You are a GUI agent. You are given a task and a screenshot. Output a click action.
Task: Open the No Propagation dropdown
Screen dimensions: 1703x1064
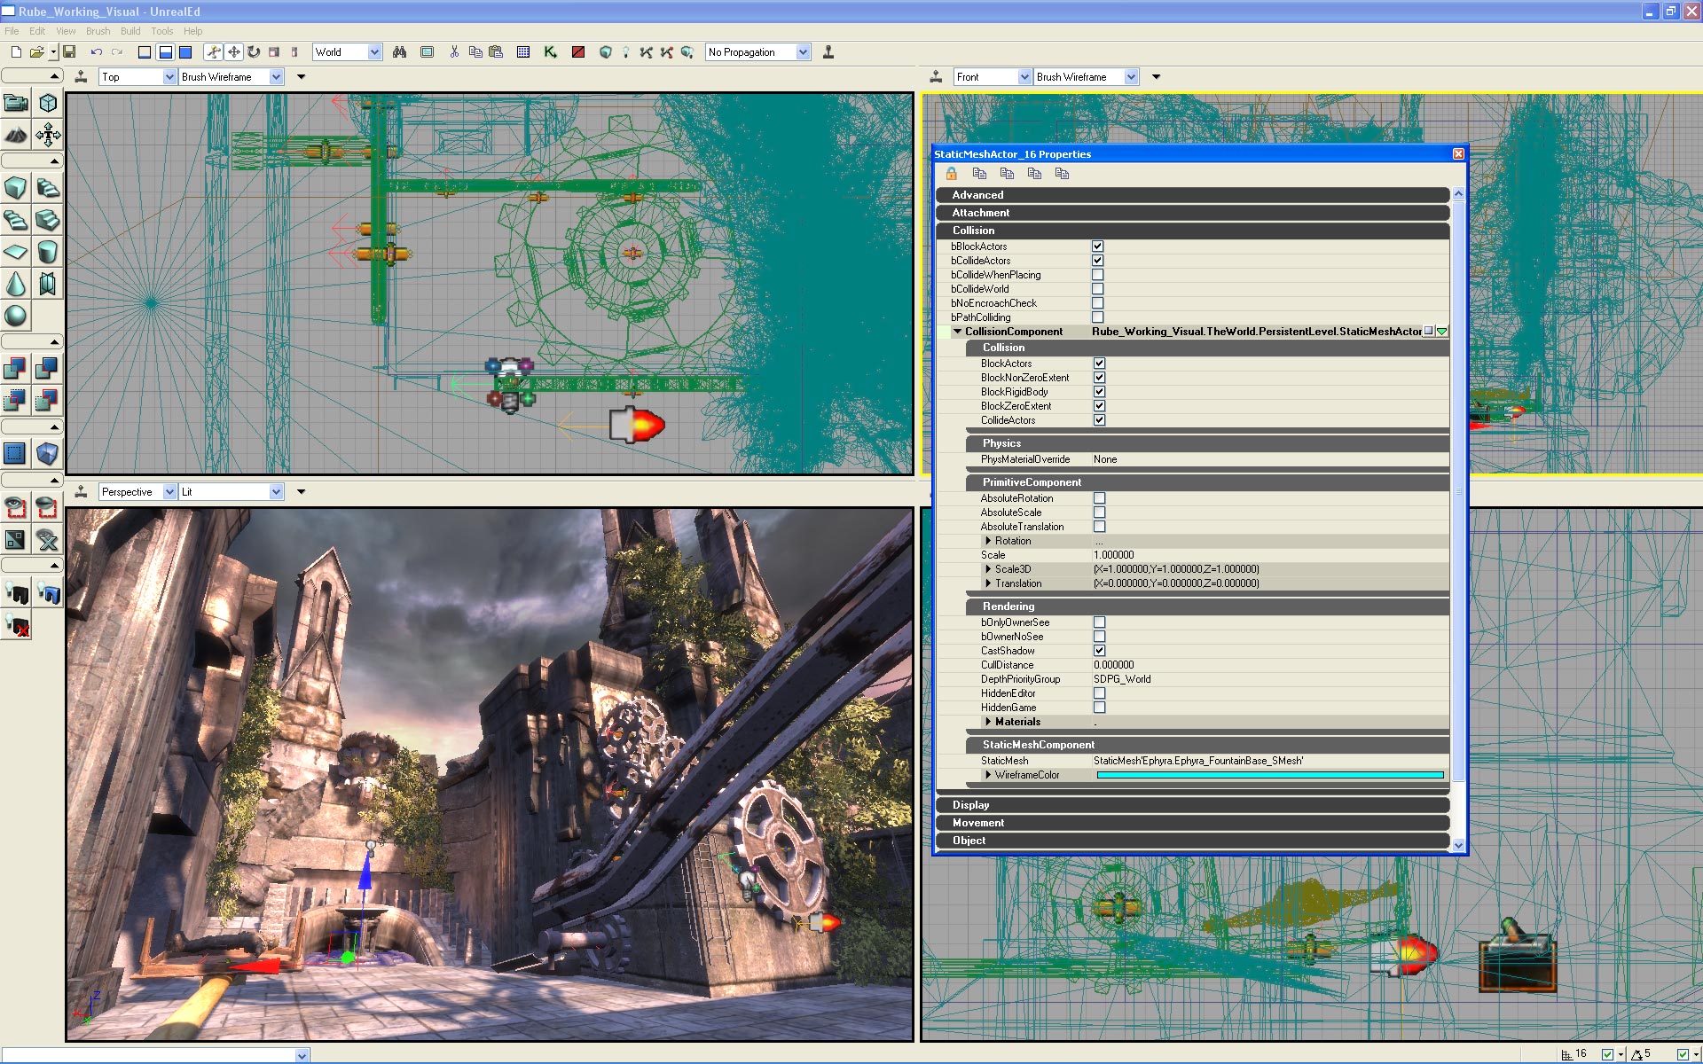point(803,52)
